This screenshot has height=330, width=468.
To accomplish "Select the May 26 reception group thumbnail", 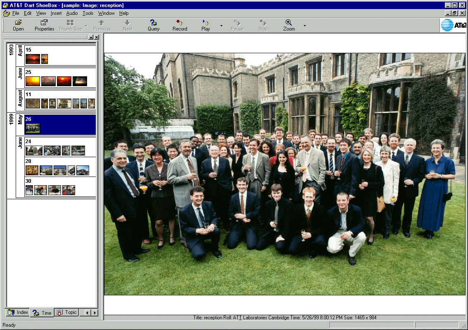I will (33, 129).
